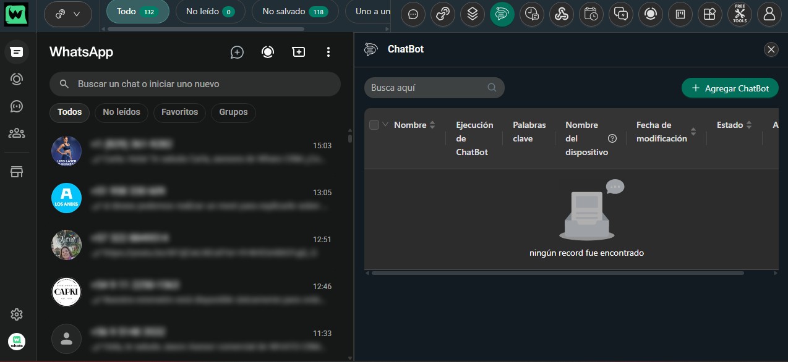Sort by Fecha de modificación column
This screenshot has width=788, height=362.
693,132
